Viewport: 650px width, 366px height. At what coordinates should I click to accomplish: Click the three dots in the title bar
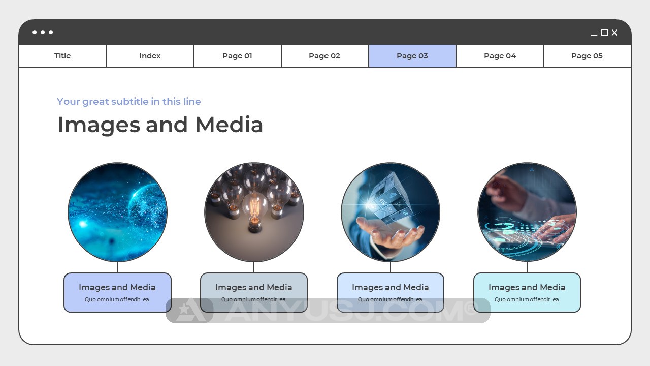click(43, 32)
